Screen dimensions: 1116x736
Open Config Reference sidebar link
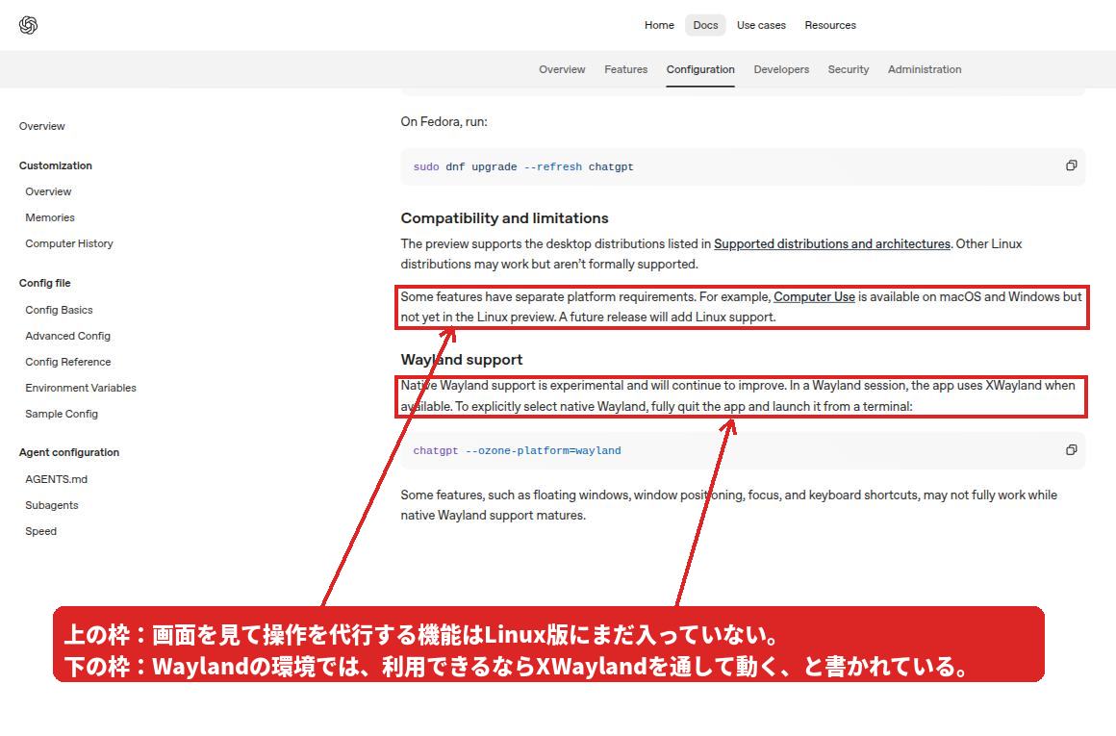(x=68, y=362)
